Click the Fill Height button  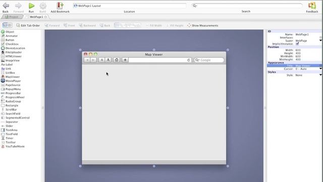click(175, 25)
